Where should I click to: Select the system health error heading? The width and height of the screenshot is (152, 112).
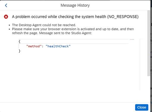pos(75,17)
